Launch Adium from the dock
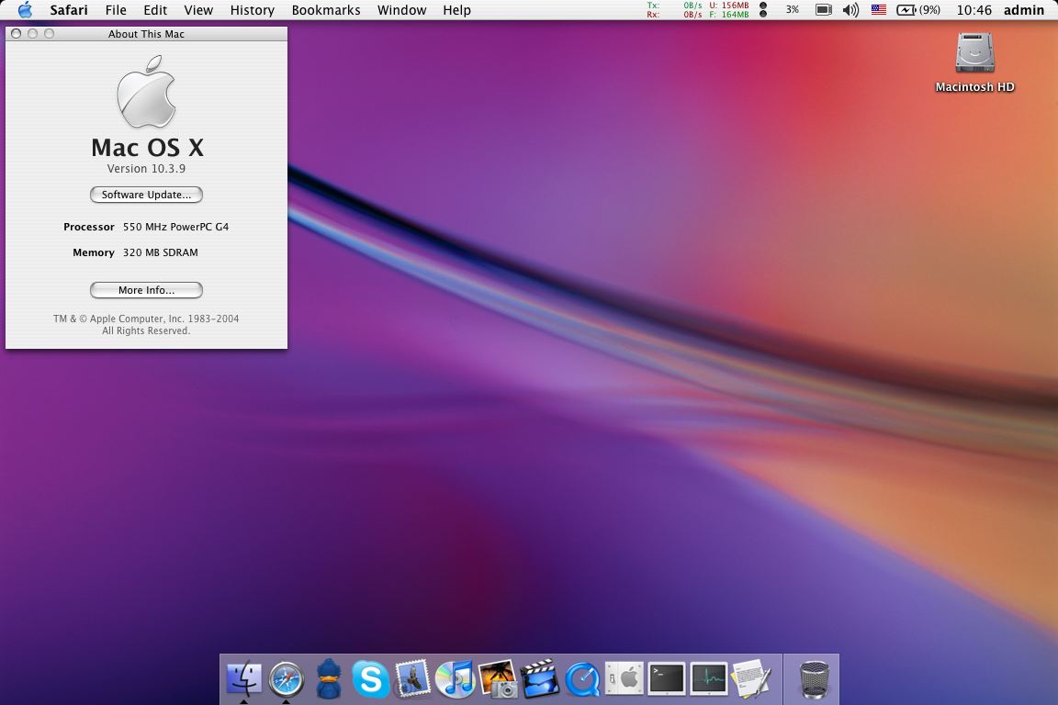Screen dimensions: 1058x705 [x=329, y=679]
